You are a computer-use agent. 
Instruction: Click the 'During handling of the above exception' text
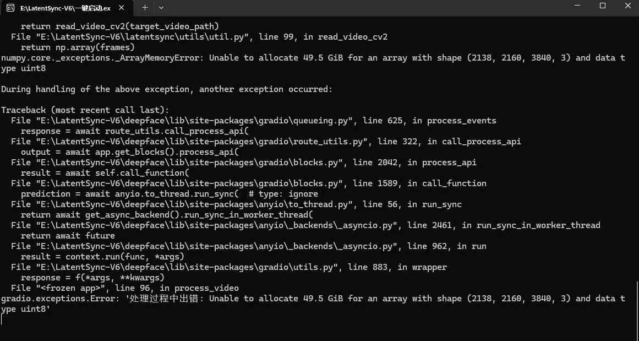click(167, 89)
